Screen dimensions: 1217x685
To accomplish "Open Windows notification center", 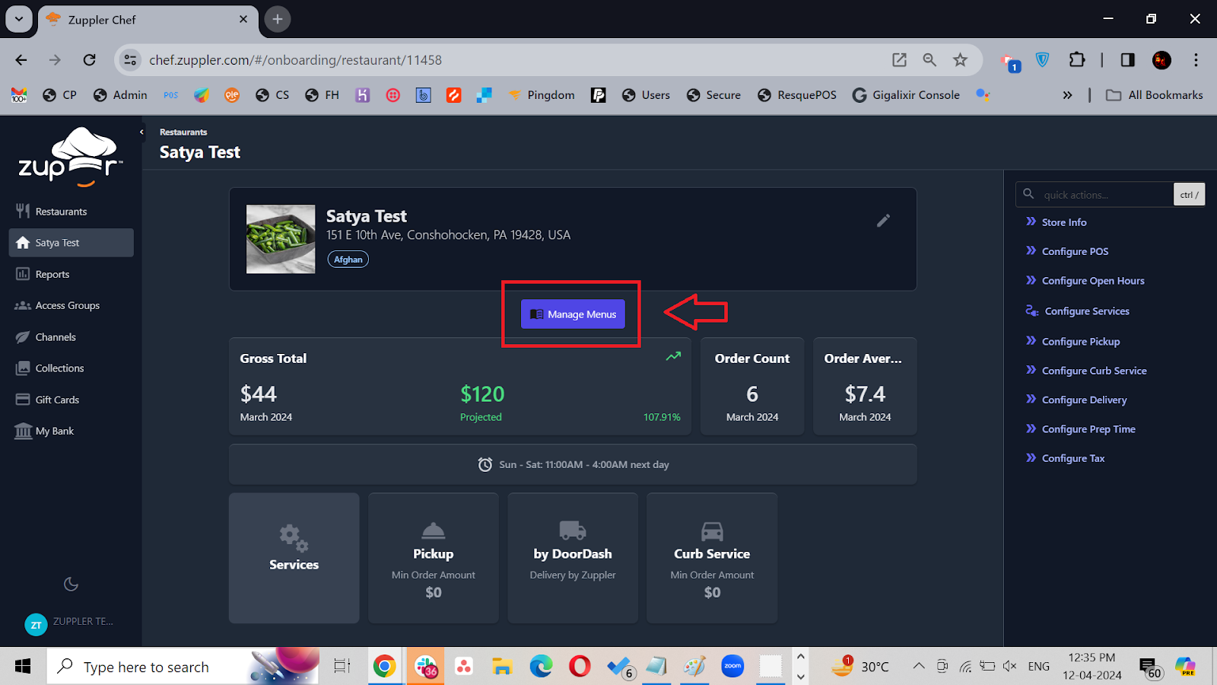I will pos(1150,668).
